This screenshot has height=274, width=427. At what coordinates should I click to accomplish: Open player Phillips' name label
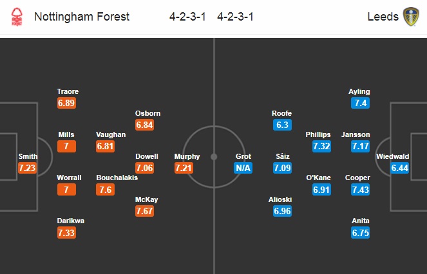[x=318, y=134]
